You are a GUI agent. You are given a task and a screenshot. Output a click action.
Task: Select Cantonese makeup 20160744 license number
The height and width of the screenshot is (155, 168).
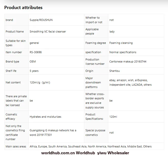[x=128, y=61]
